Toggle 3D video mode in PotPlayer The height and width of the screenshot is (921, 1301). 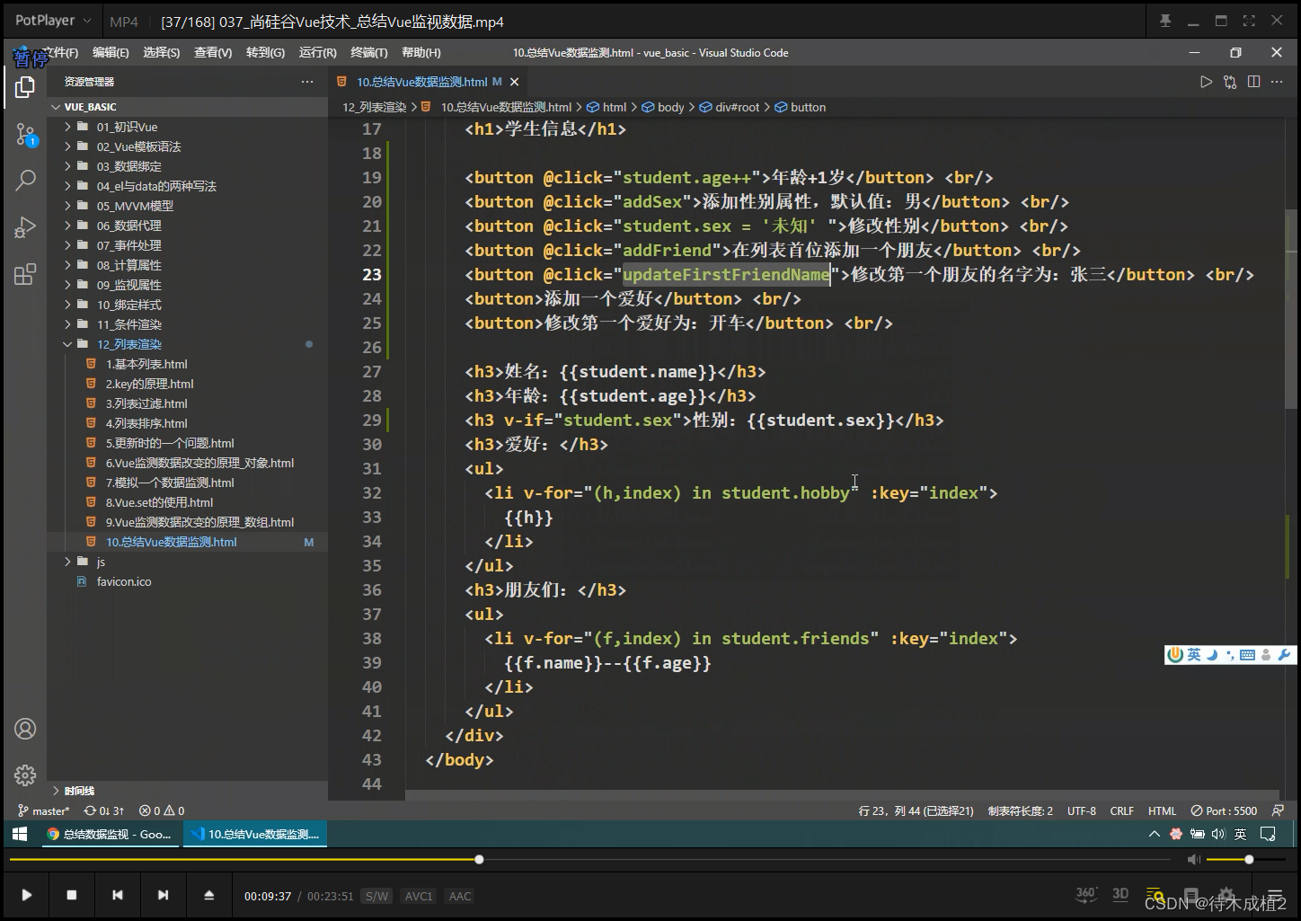(x=1120, y=894)
